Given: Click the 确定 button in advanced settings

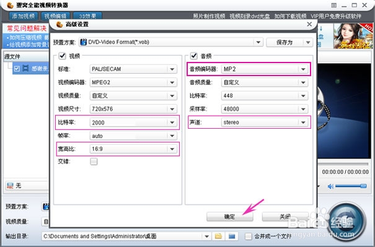Looking at the screenshot, I should pyautogui.click(x=229, y=217).
